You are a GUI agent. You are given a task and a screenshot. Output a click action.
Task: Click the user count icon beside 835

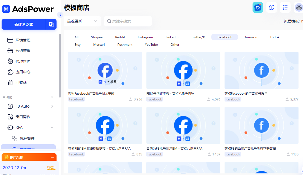point(133,154)
